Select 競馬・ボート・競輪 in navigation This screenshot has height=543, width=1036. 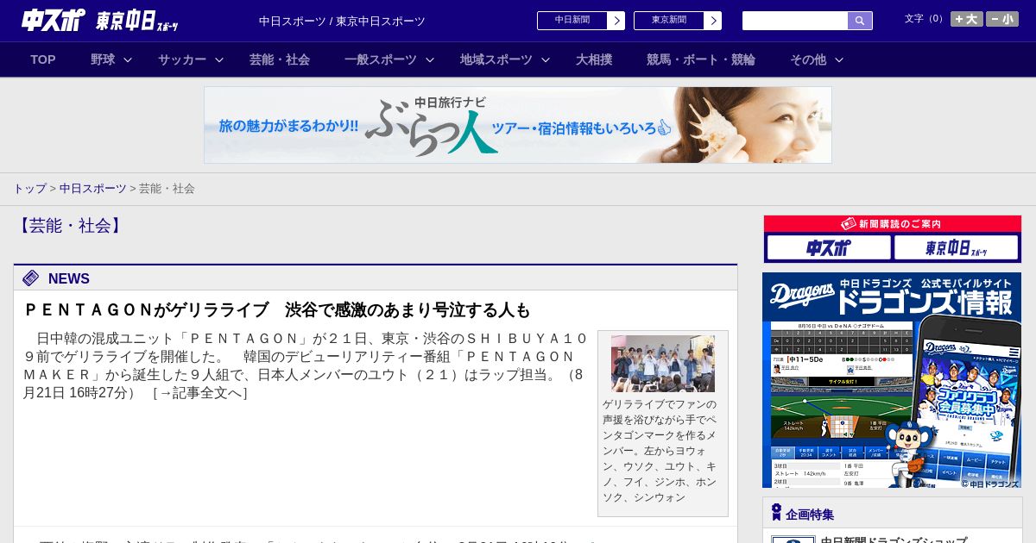pyautogui.click(x=701, y=59)
